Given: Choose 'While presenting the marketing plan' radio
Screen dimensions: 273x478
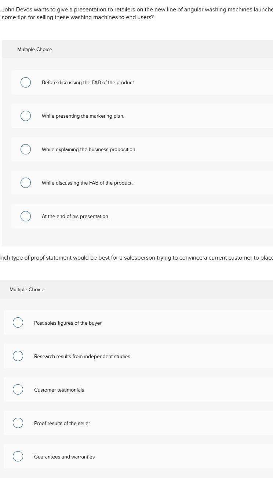Looking at the screenshot, I should (26, 116).
